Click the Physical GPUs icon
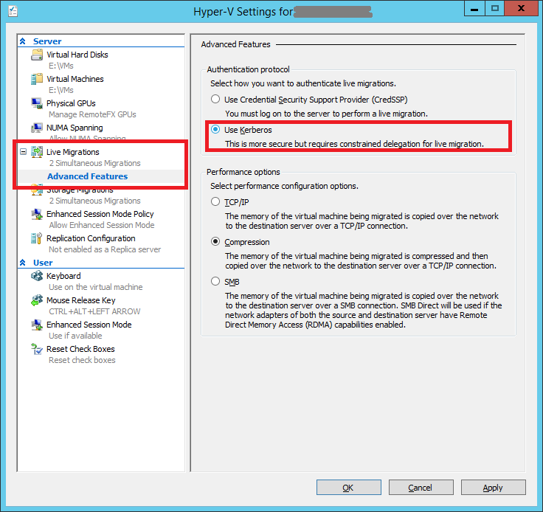The width and height of the screenshot is (543, 512). (x=37, y=103)
